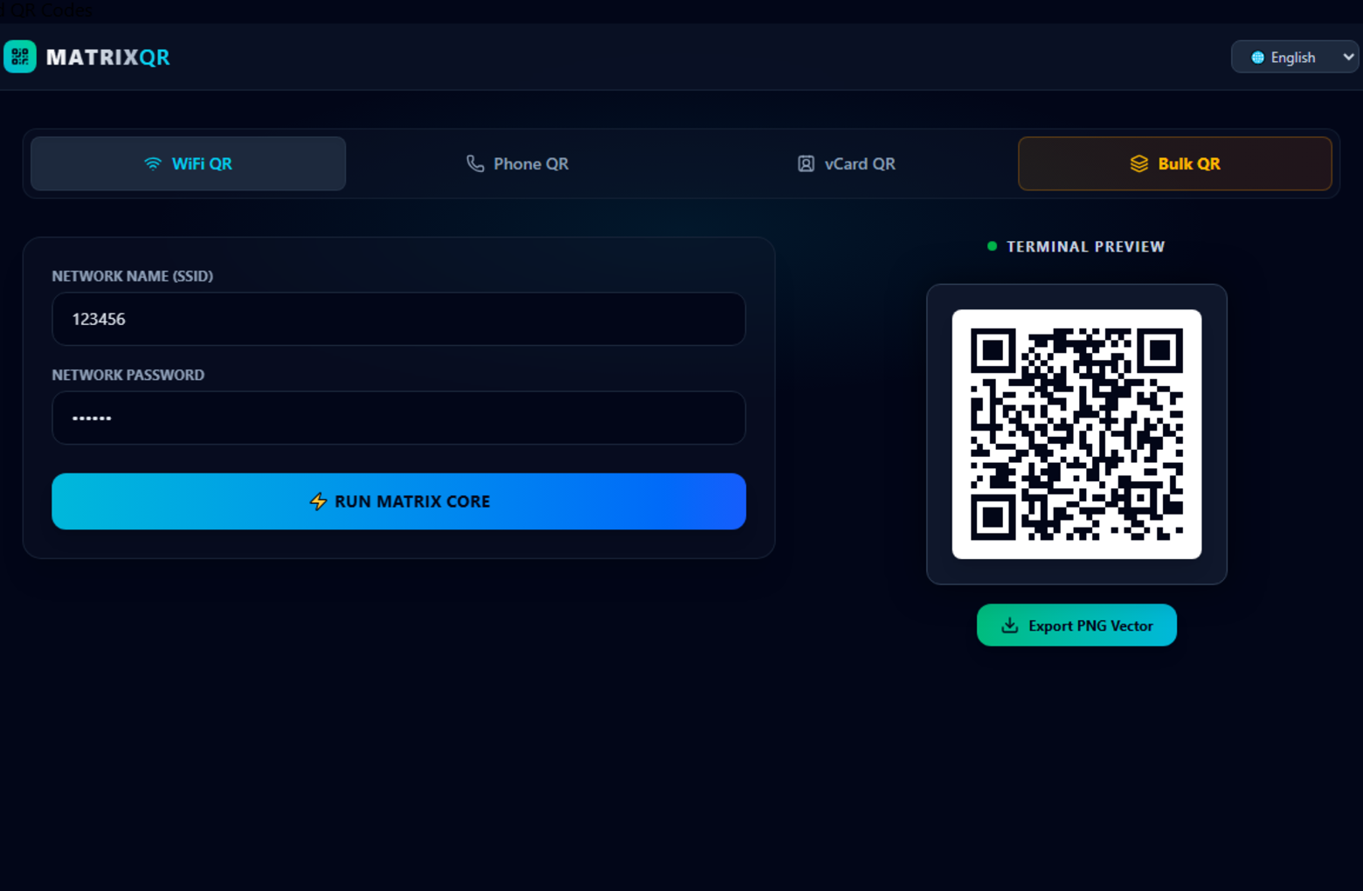Focus the Network Password field
This screenshot has width=1363, height=891.
pos(398,418)
